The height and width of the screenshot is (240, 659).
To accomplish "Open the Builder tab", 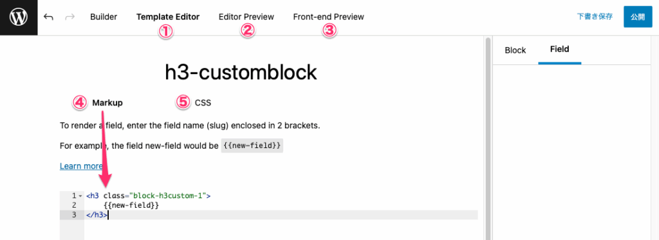I will [x=104, y=17].
